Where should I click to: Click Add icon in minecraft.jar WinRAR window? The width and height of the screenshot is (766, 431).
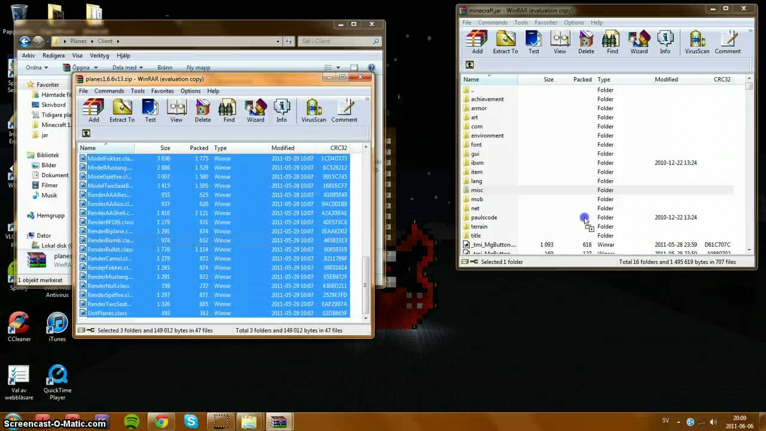tap(477, 42)
